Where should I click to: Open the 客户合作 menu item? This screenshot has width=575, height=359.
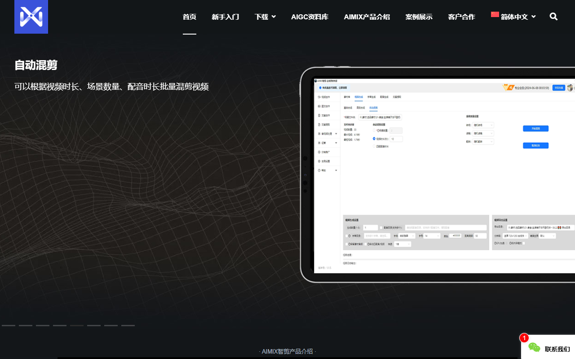[x=462, y=17]
